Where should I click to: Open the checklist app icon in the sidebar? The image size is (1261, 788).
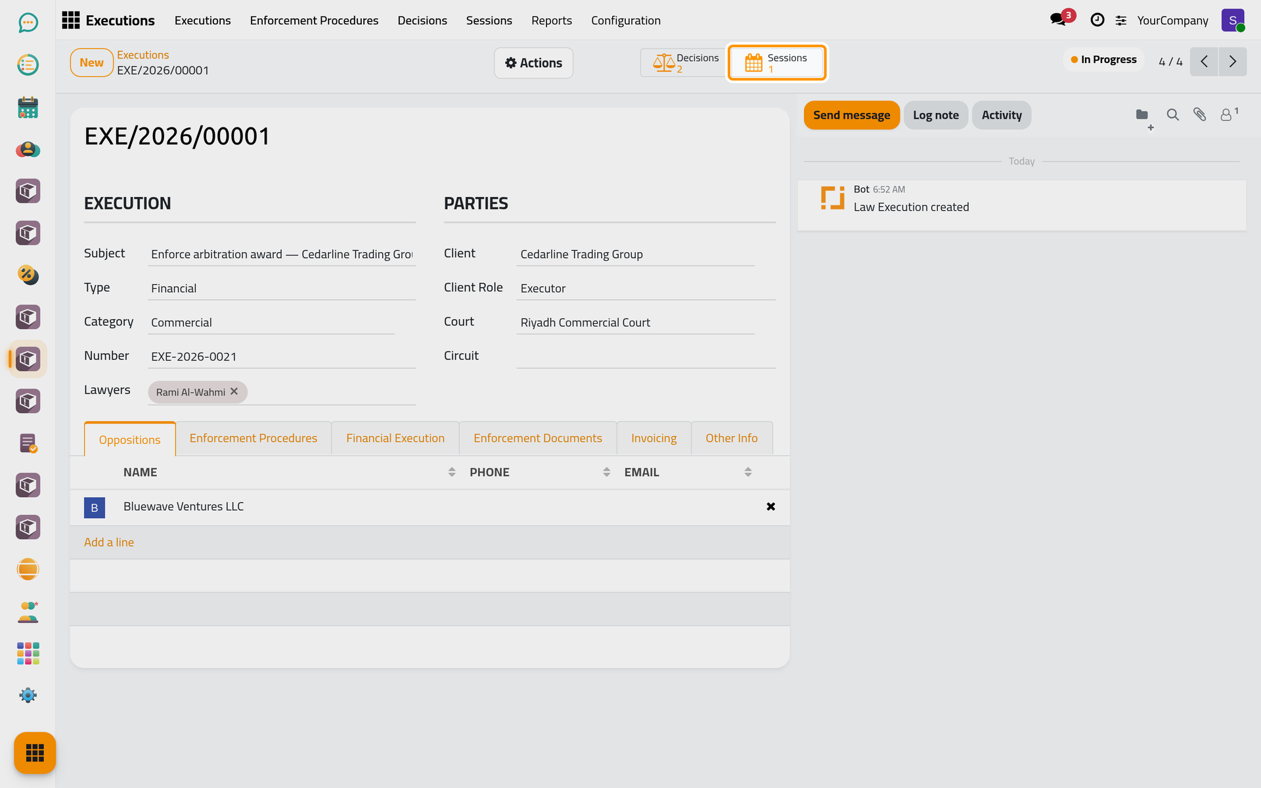[x=28, y=65]
